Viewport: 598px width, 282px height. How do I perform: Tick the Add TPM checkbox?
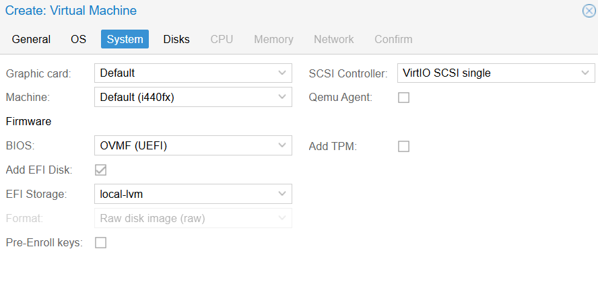[403, 146]
